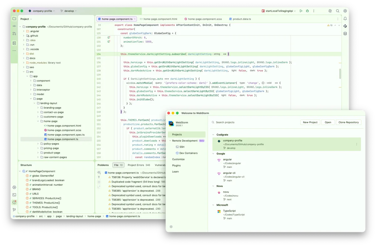Open More tool windows ellipsis in left stripe
Image resolution: width=376 pixels, height=246 pixels.
(14, 50)
